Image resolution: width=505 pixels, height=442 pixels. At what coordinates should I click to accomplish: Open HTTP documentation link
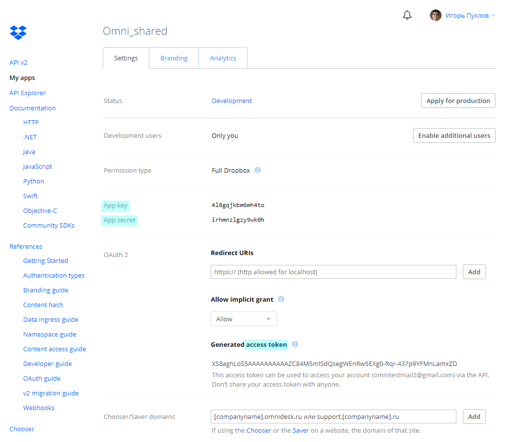point(31,122)
